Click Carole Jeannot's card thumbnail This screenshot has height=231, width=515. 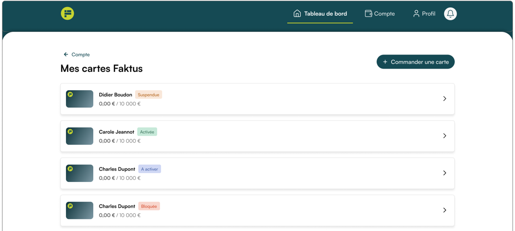(x=80, y=136)
